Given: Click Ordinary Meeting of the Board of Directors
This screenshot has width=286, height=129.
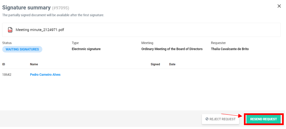Looking at the screenshot, I should (x=172, y=49).
